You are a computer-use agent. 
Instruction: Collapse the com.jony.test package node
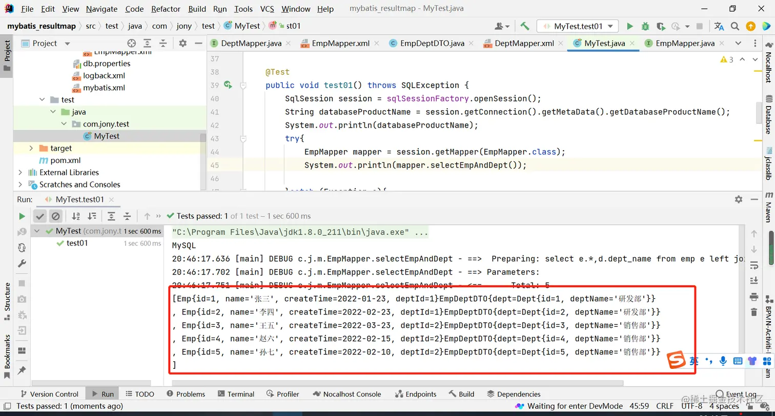pos(64,124)
